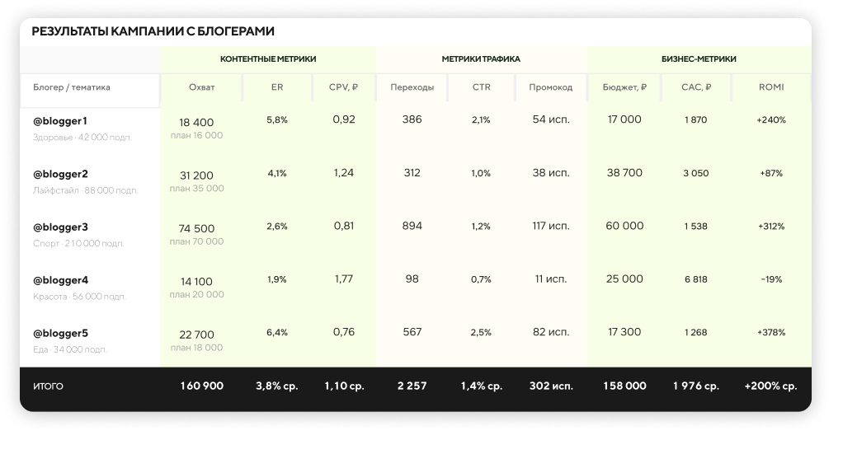
Task: Click CAC value '6 818'
Action: [695, 279]
